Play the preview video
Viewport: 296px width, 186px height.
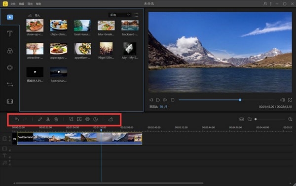tap(158, 100)
